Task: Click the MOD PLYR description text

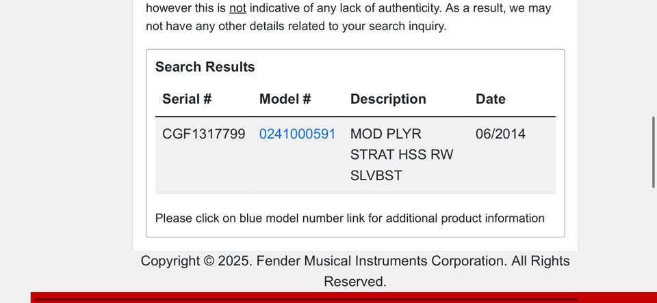Action: click(385, 134)
